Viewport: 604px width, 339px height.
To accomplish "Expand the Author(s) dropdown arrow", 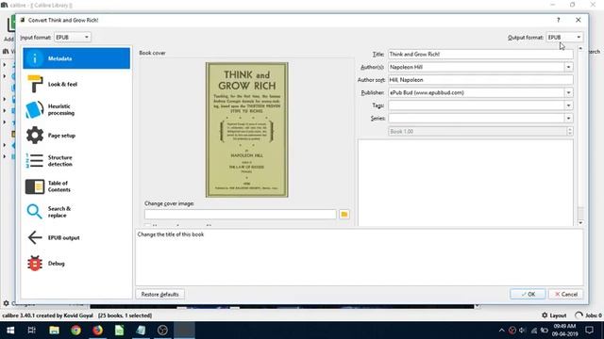I will coord(568,67).
